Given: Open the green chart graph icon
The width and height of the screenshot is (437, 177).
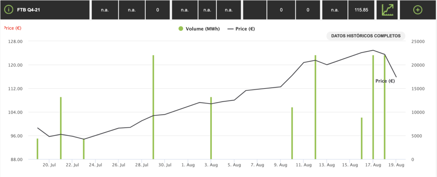Looking at the screenshot, I should click(389, 10).
